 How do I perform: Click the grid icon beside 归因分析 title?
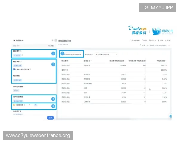pos(53,41)
